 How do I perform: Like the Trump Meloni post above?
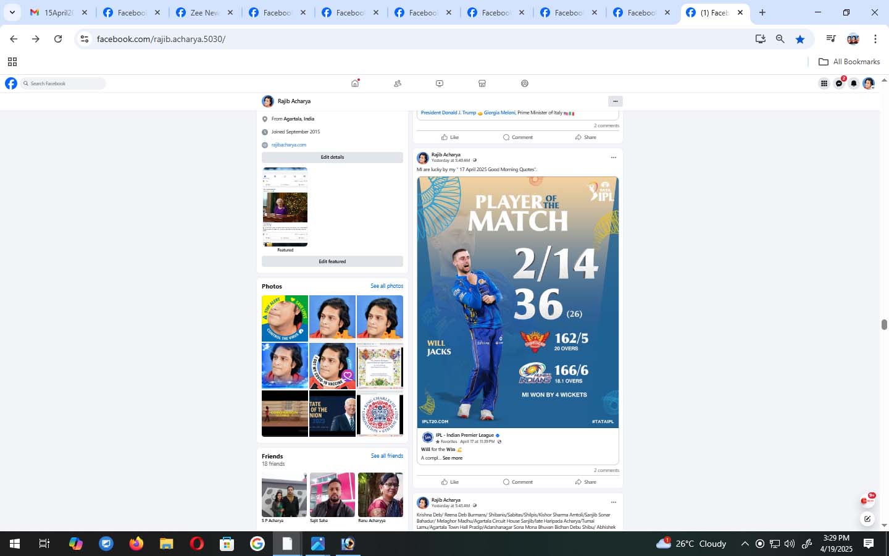pos(450,137)
